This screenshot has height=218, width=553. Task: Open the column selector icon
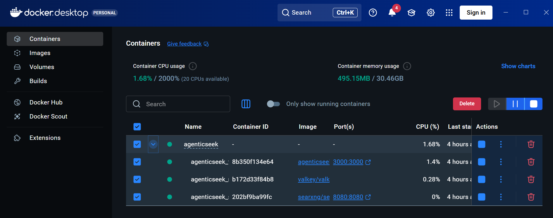tap(246, 104)
